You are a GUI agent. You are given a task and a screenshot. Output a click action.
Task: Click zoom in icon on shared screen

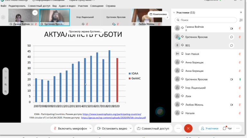tap(6, 85)
